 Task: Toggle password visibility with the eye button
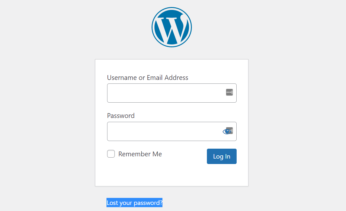pyautogui.click(x=228, y=131)
